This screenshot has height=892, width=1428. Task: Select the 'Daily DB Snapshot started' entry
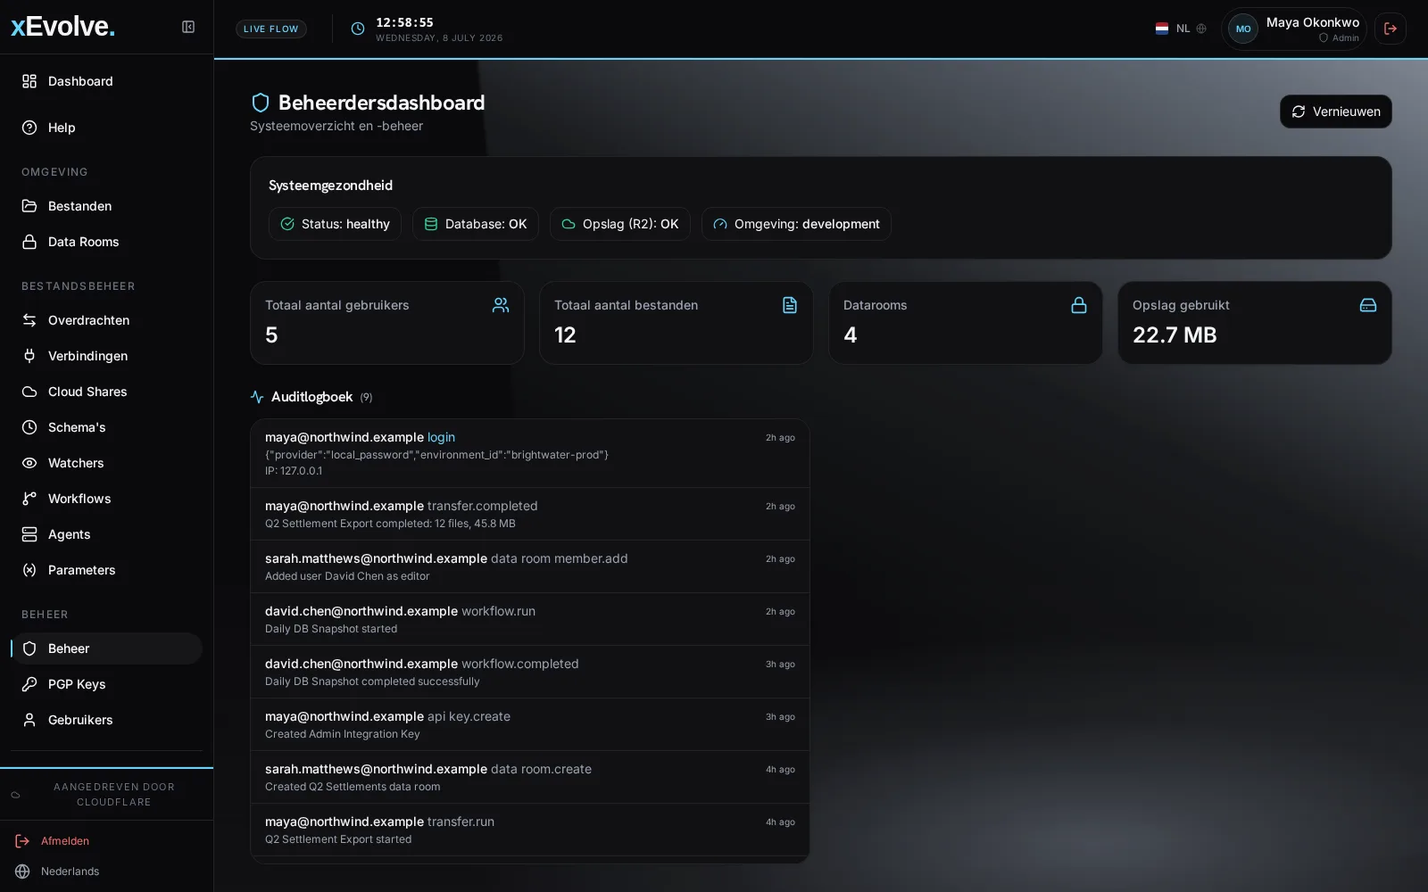[x=530, y=619]
